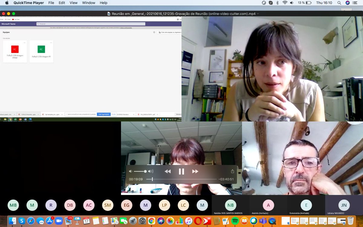Select the LC participant avatar
363x227 pixels.
click(x=183, y=205)
